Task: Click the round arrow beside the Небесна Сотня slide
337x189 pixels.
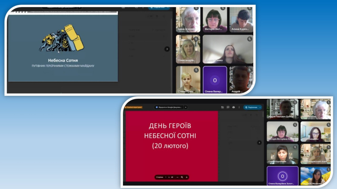Action: tap(167, 49)
